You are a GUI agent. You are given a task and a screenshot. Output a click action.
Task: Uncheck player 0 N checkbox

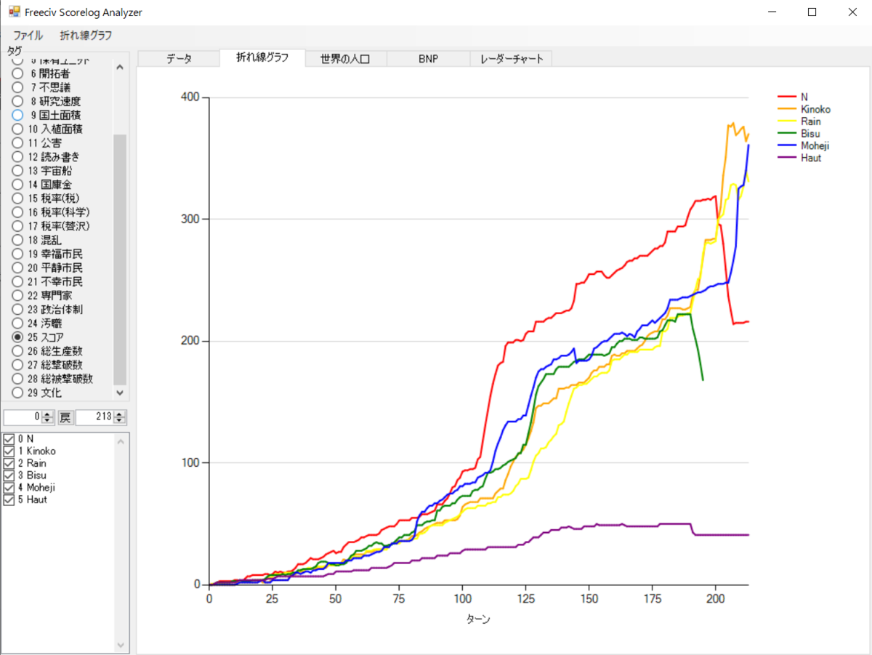(9, 438)
